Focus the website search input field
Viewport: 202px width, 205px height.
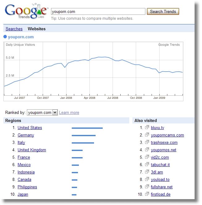[x=98, y=11]
